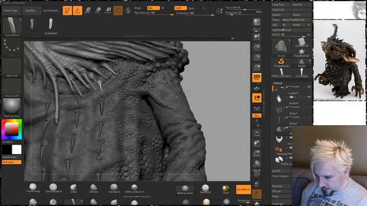
Task: Activate the Edit mode button
Action: (x=67, y=10)
